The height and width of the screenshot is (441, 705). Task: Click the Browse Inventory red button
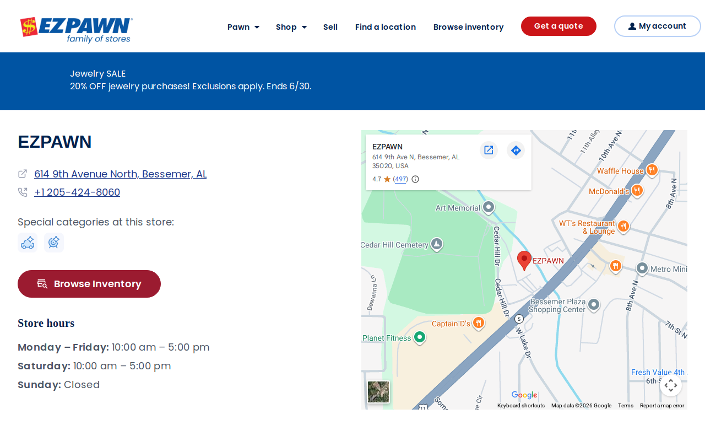89,284
